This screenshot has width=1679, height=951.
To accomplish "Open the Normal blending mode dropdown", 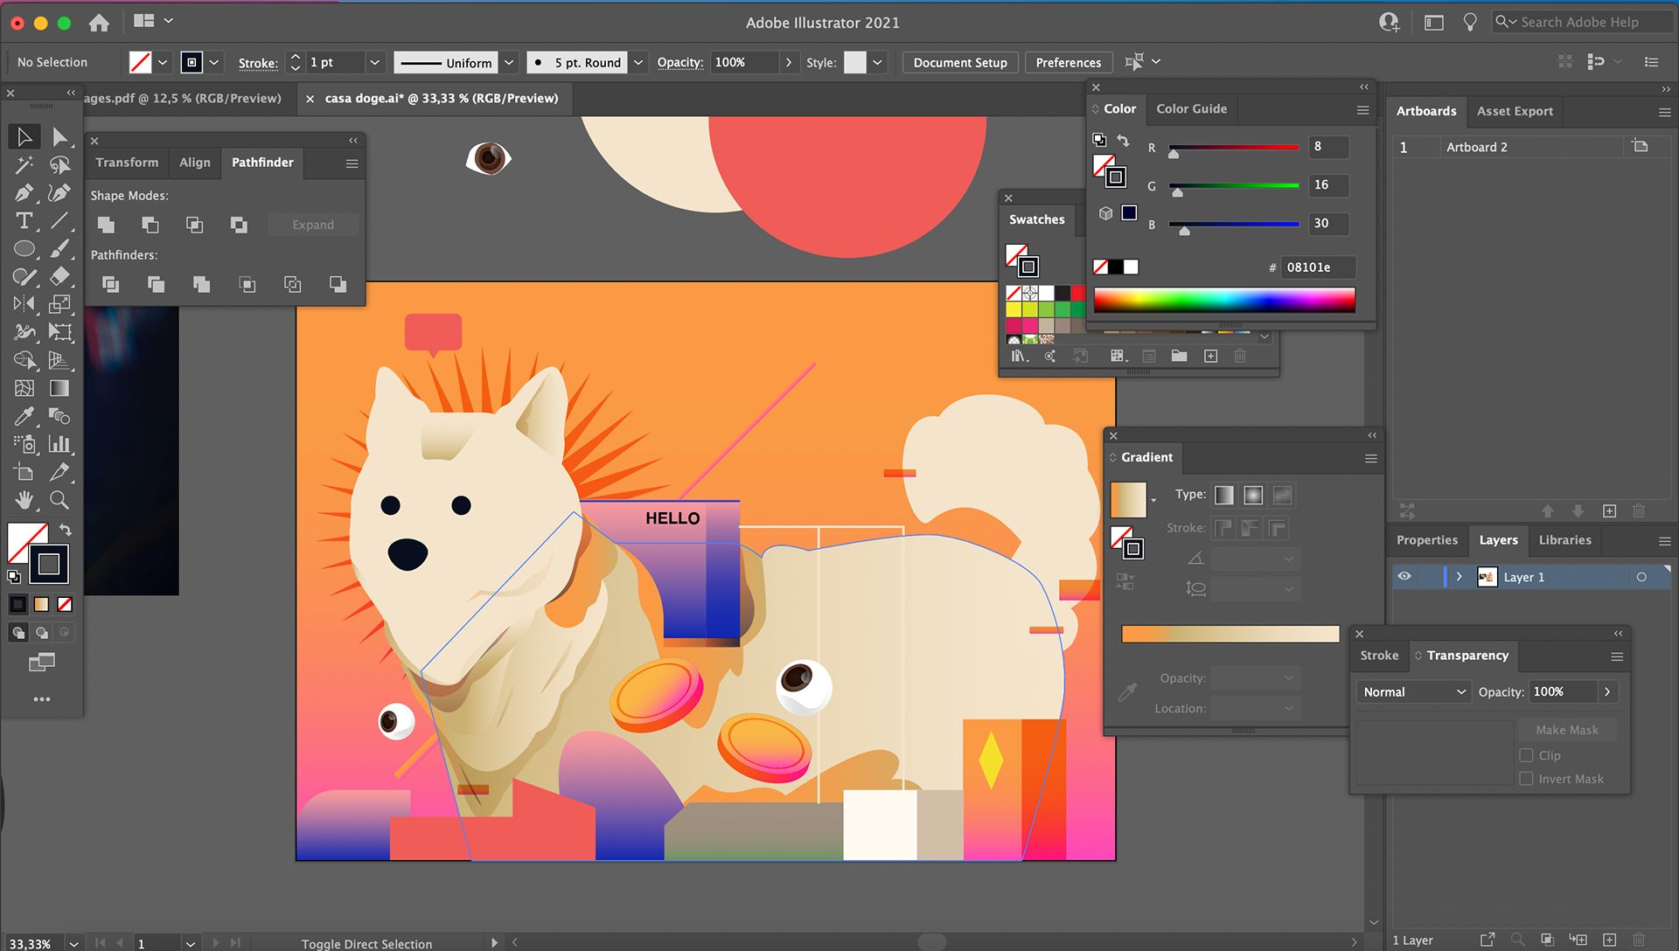I will pyautogui.click(x=1413, y=691).
